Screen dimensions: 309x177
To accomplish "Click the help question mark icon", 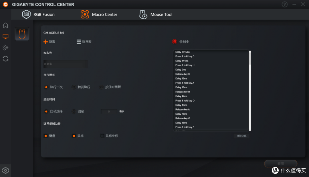I will [285, 4].
